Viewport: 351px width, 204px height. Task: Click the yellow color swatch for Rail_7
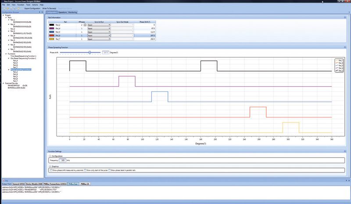(52, 39)
